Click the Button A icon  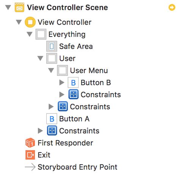click(52, 119)
